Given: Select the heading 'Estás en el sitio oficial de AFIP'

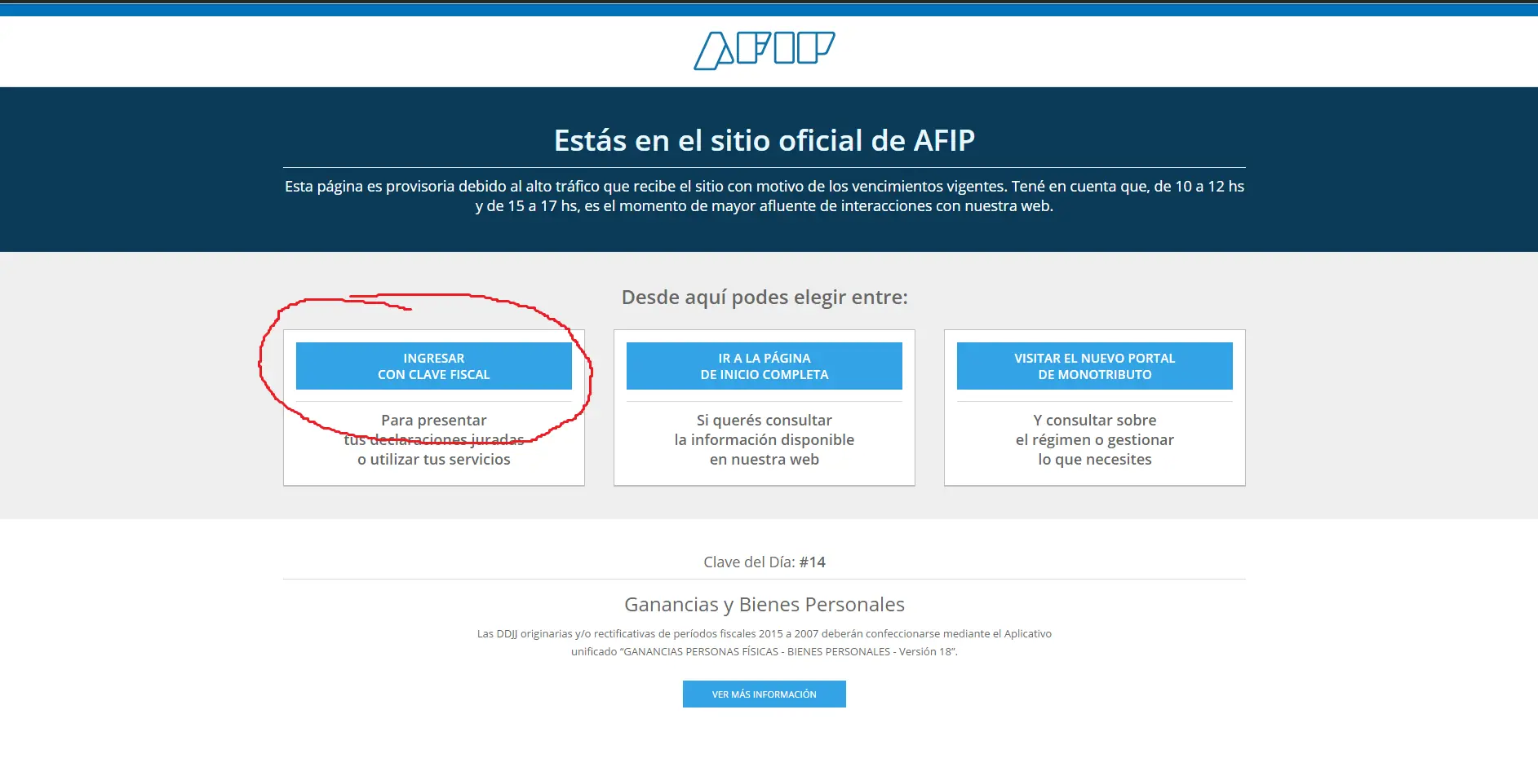Looking at the screenshot, I should point(765,140).
